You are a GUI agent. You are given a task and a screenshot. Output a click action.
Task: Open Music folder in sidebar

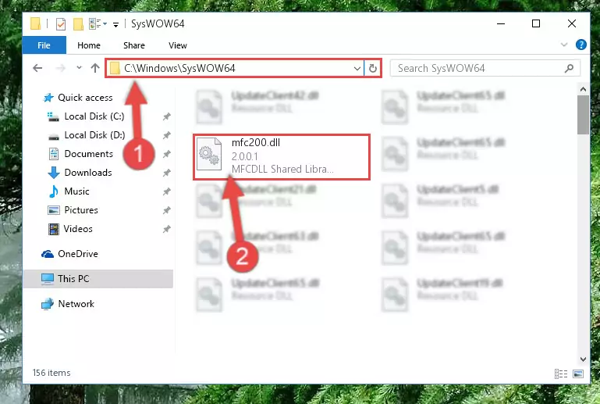[76, 191]
